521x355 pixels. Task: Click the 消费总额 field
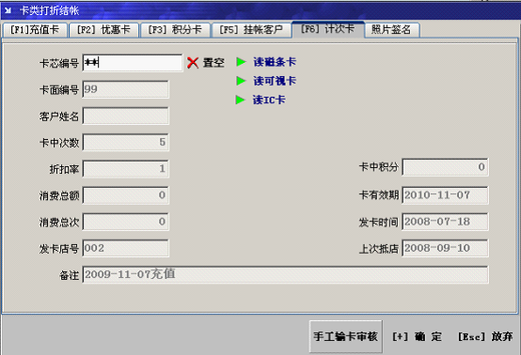click(126, 195)
